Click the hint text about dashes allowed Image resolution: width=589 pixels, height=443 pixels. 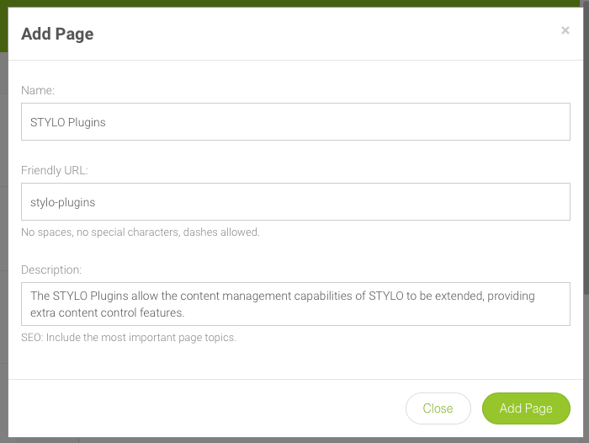141,232
